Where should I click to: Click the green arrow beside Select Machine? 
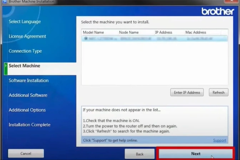[6, 66]
